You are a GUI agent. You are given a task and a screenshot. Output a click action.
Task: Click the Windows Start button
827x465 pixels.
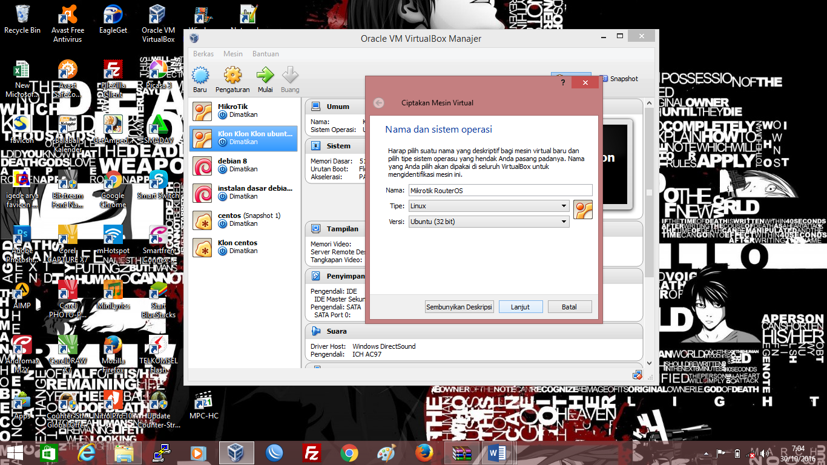tap(15, 453)
